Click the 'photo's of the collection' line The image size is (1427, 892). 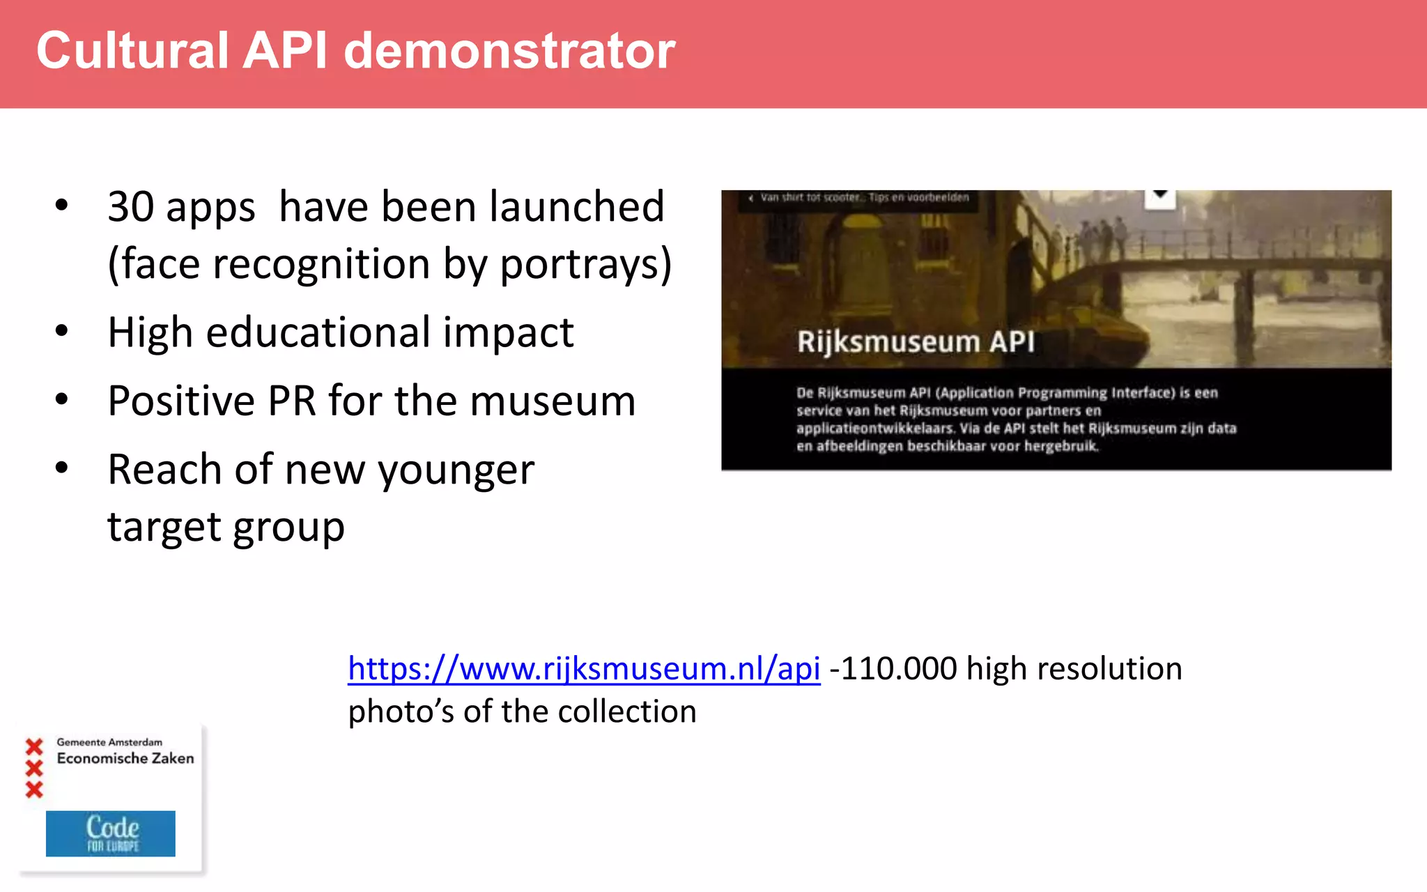(523, 712)
